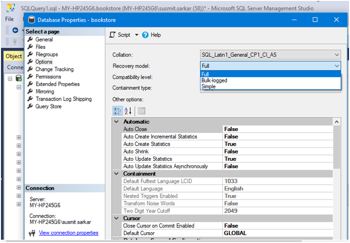Screen dimensions: 350x243
Task: Click the Script scroll icon
Action: pyautogui.click(x=112, y=35)
